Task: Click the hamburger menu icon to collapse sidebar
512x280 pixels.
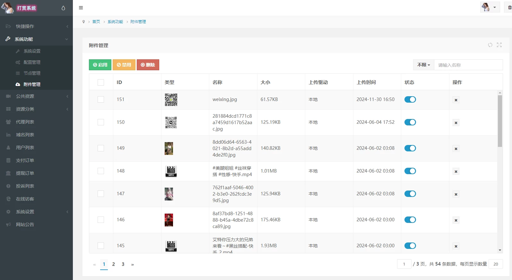Action: click(x=81, y=8)
